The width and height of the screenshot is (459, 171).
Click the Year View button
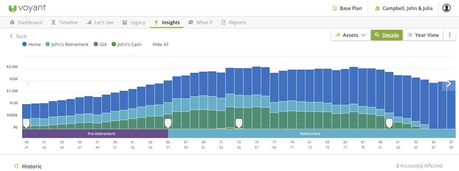423,35
